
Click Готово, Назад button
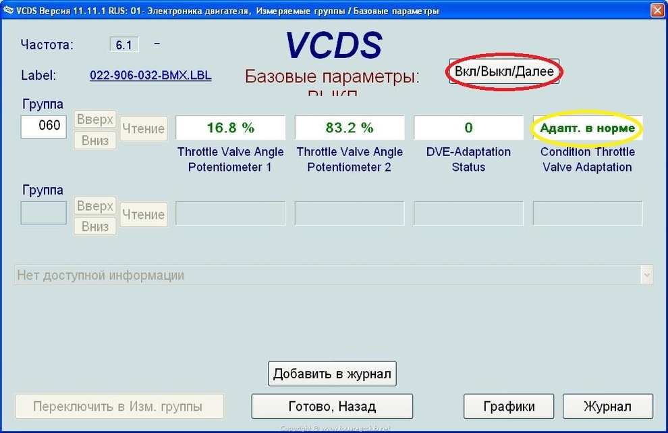332,406
